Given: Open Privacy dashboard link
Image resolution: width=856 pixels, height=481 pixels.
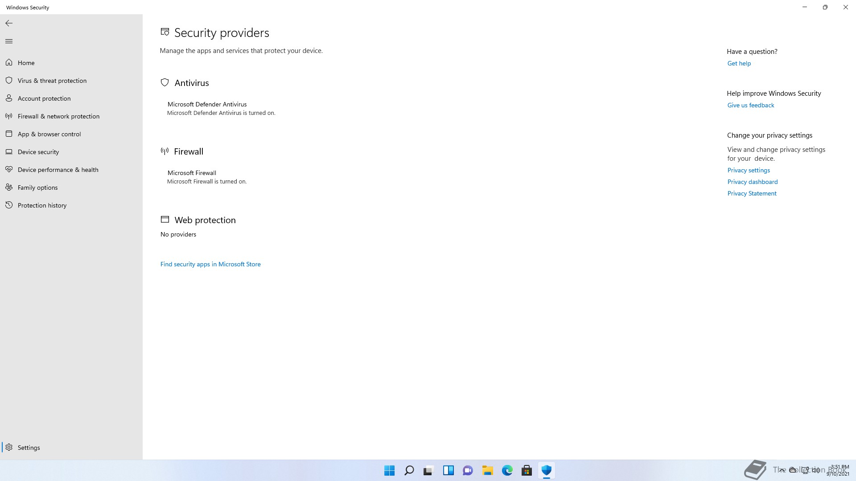Looking at the screenshot, I should point(752,182).
